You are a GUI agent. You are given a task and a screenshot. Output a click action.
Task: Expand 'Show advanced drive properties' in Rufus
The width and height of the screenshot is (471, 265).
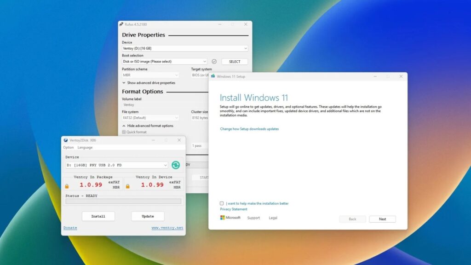148,83
